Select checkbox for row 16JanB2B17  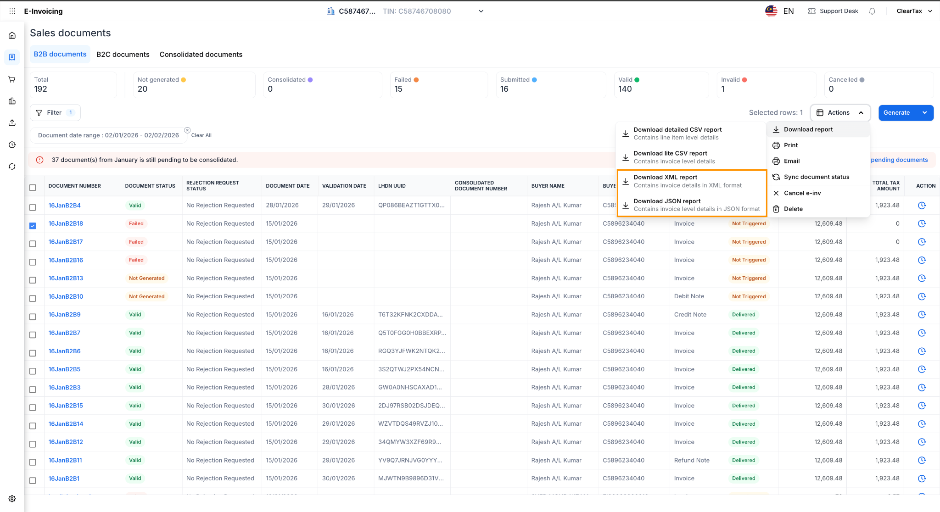pos(33,244)
